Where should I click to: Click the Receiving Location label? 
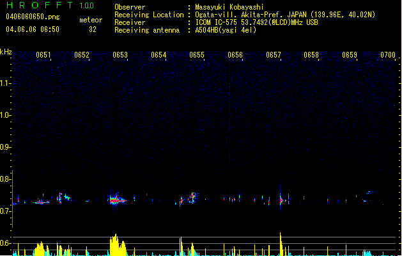coord(149,15)
